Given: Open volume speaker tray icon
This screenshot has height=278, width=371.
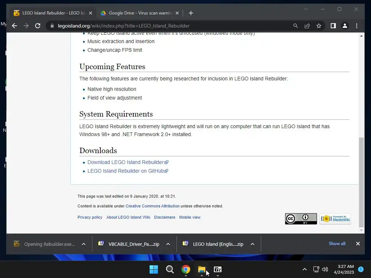Looking at the screenshot, I should coord(325,269).
